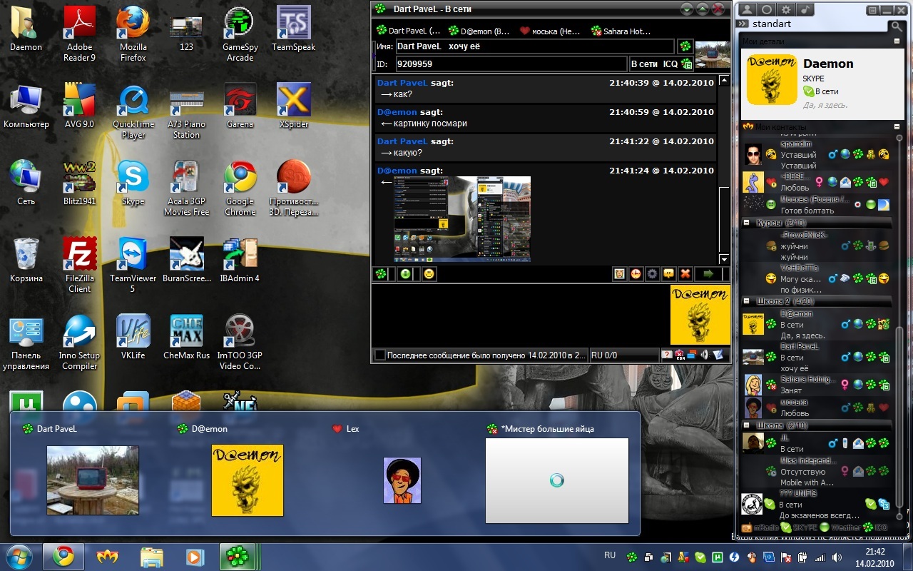
Task: Click the green info icon in chat toolbar
Action: (405, 273)
